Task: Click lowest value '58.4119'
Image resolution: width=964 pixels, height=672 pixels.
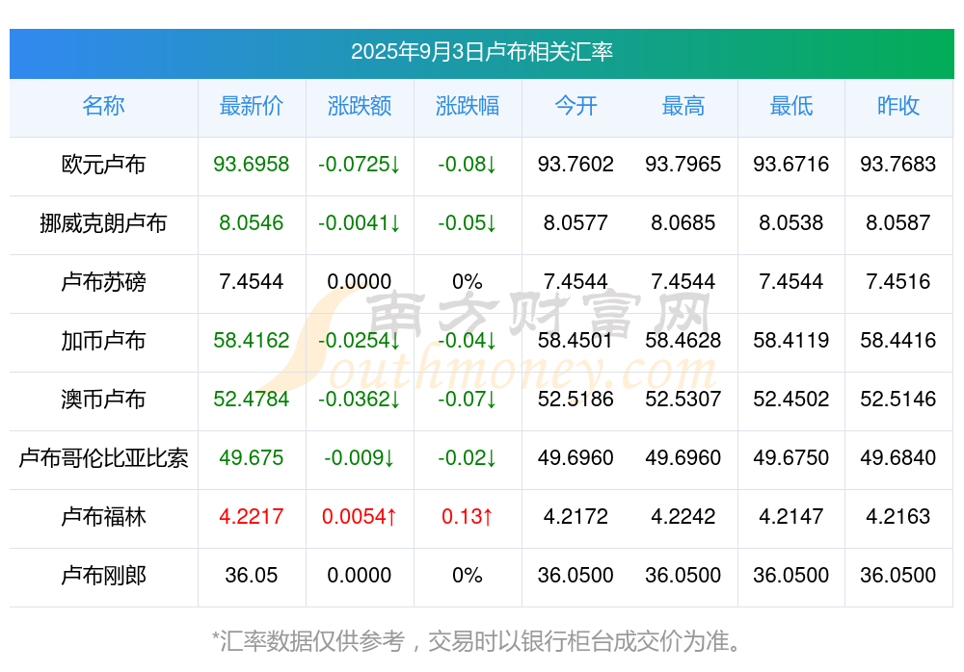Action: [791, 340]
